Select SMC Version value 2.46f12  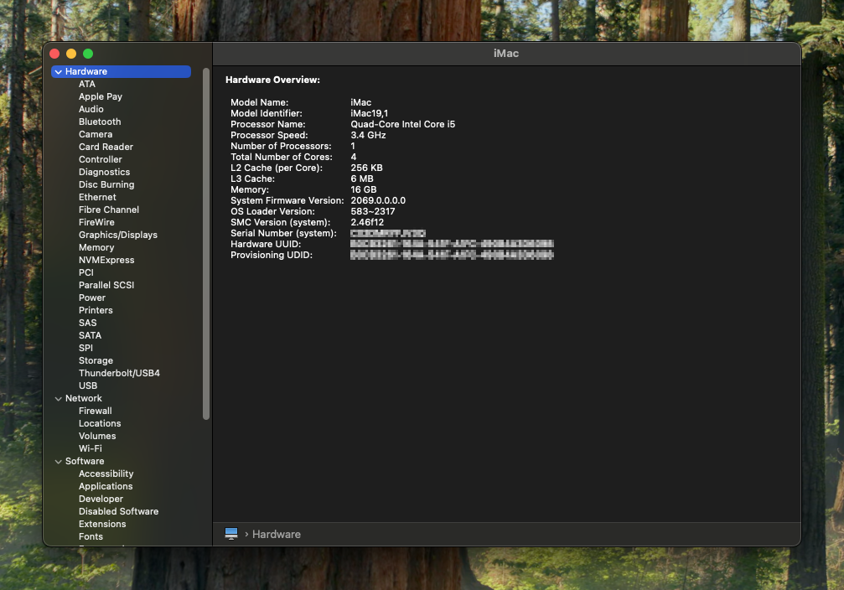367,222
